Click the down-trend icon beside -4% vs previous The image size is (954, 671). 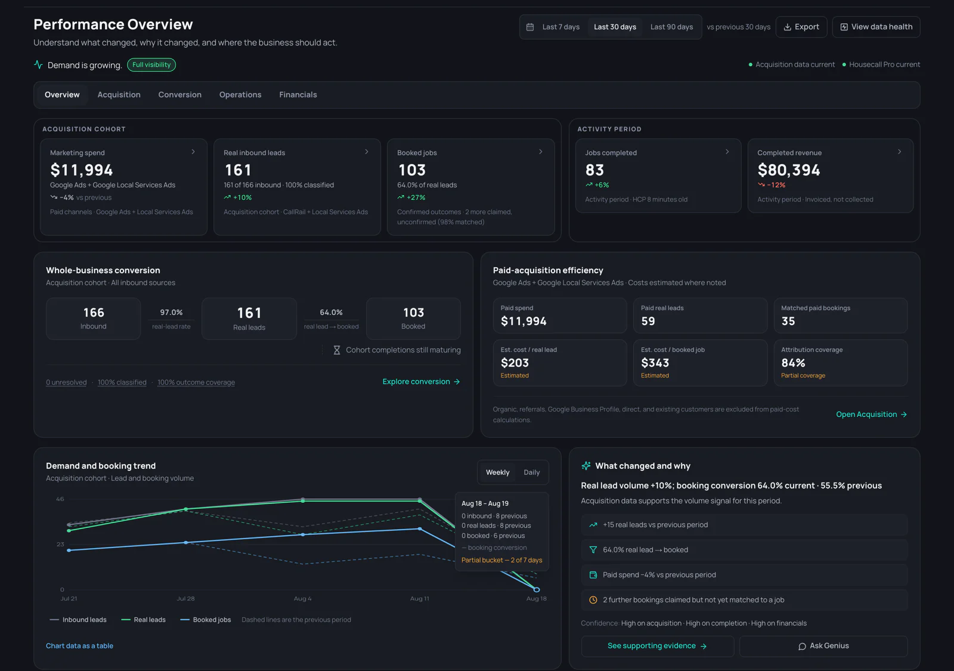click(x=54, y=197)
